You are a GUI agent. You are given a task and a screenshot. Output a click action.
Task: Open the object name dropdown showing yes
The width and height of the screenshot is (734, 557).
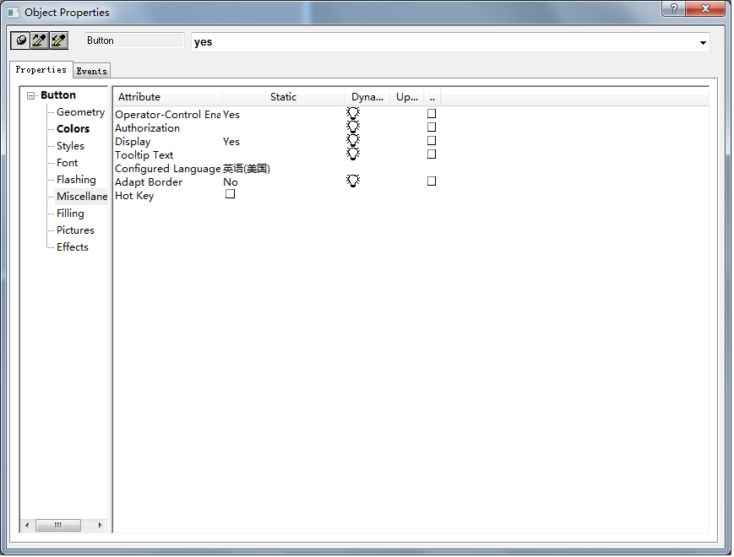click(703, 42)
